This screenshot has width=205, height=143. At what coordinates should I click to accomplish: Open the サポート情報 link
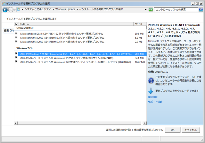155,102
